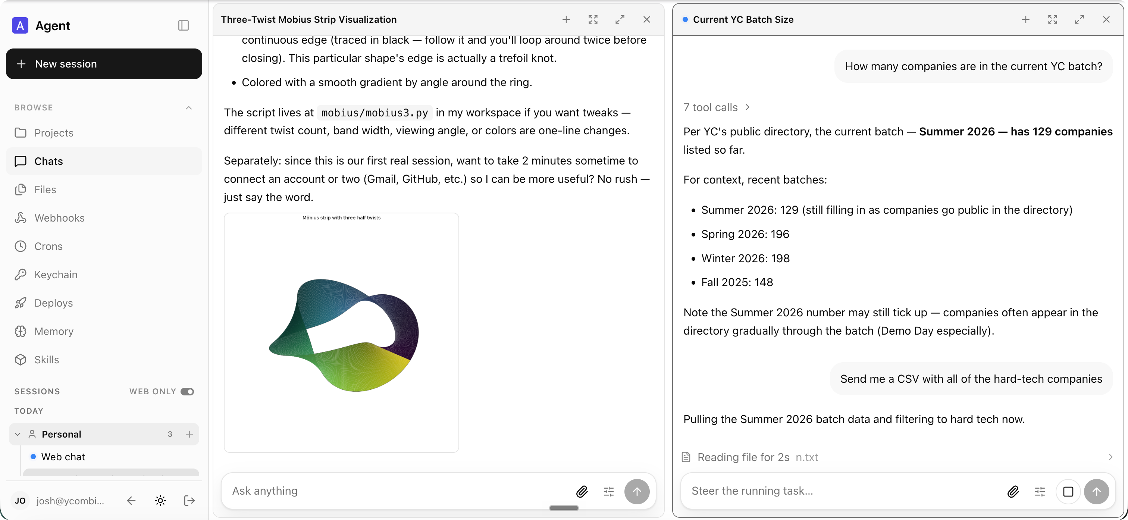Screen dimensions: 1128x520
Task: Collapse the Personal session group
Action: [x=18, y=434]
